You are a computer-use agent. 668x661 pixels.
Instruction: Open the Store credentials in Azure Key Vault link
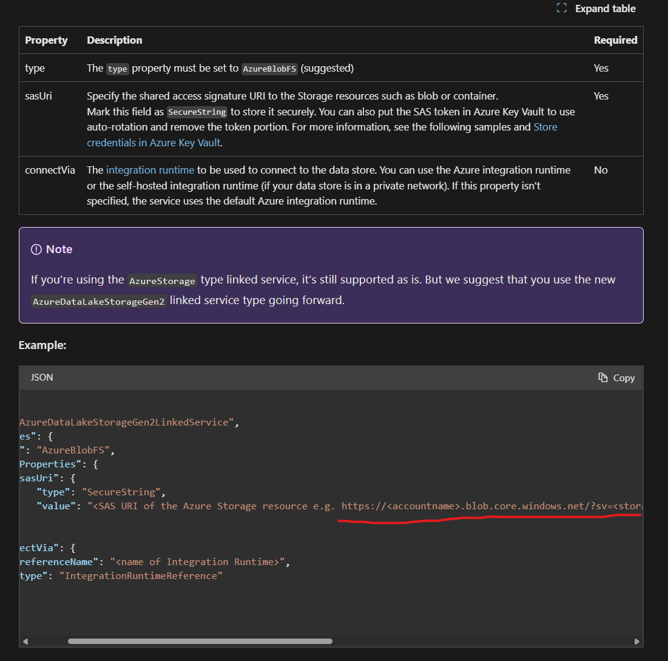322,135
